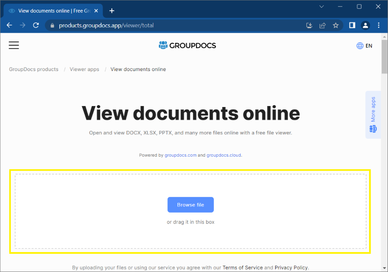Open the More apps side panel
Screen dimensions: 388x272
point(373,115)
